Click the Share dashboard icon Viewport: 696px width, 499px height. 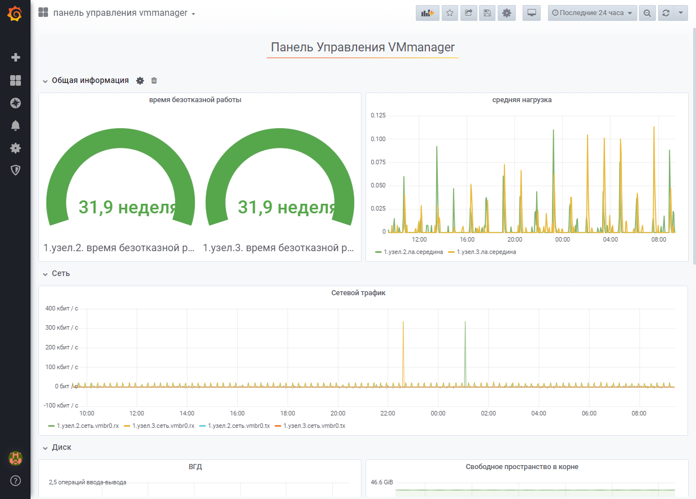(468, 13)
